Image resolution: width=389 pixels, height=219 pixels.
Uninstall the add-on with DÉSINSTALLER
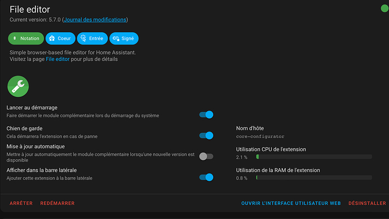367,203
